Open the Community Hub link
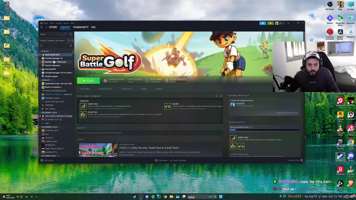Viewport: 356px width, 200px height. tap(105, 89)
